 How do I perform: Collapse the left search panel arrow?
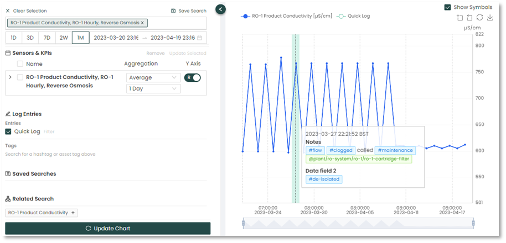(220, 9)
